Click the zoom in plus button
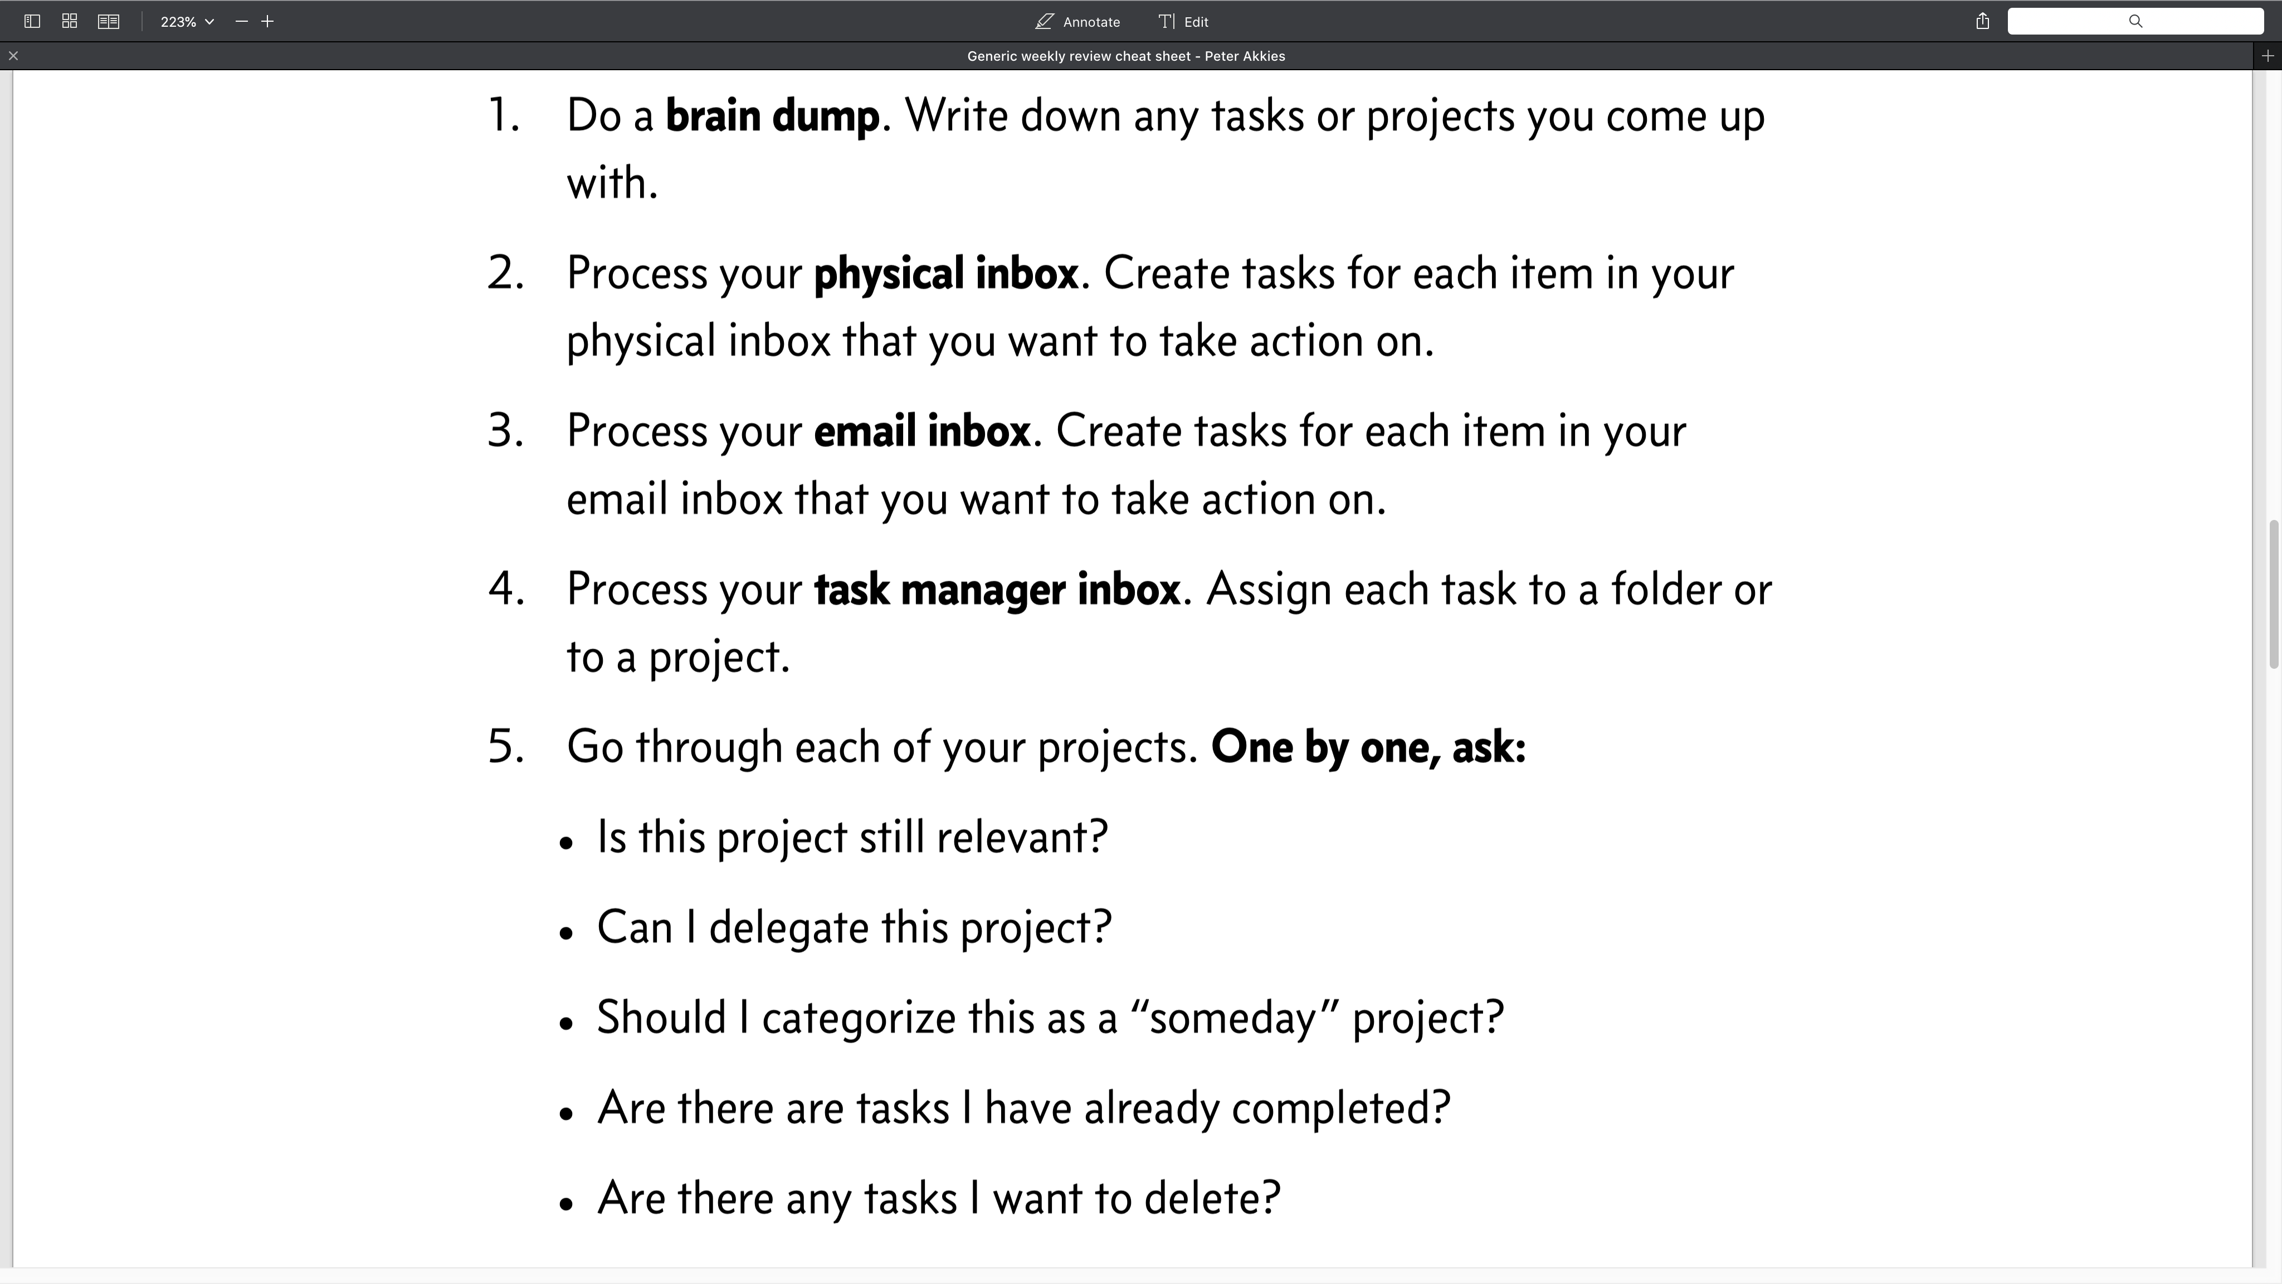Image resolution: width=2282 pixels, height=1284 pixels. [267, 21]
